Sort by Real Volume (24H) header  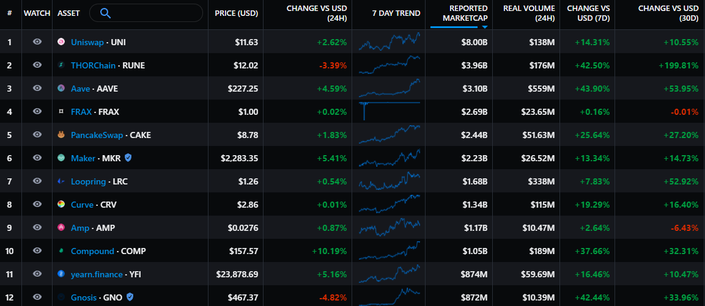click(x=529, y=13)
